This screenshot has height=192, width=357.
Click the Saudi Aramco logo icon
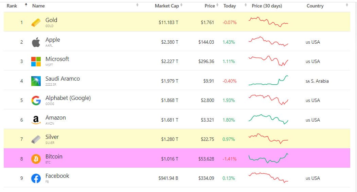[36, 81]
